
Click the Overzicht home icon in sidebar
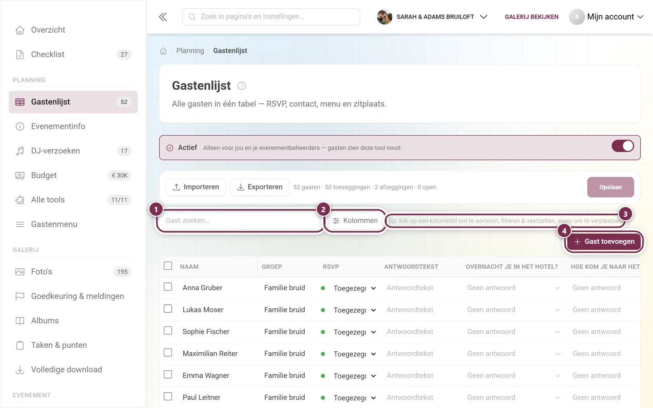(x=20, y=30)
